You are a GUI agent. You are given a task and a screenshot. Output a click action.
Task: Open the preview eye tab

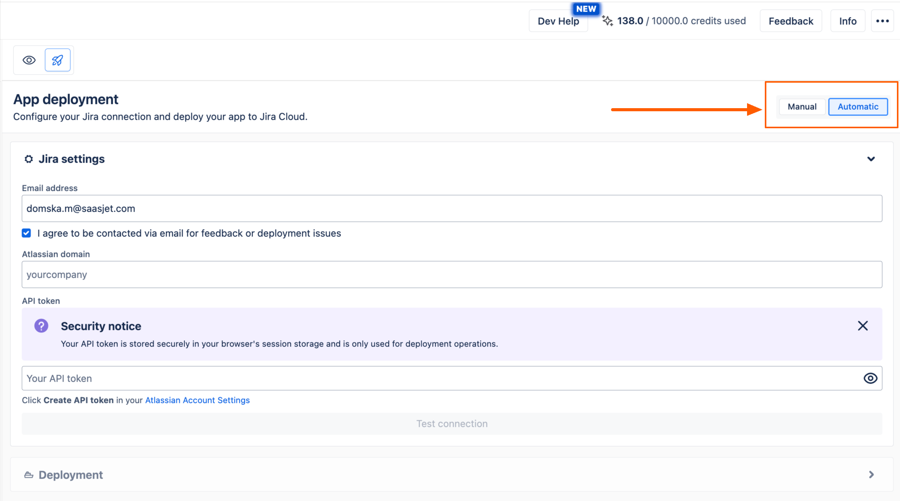tap(29, 60)
